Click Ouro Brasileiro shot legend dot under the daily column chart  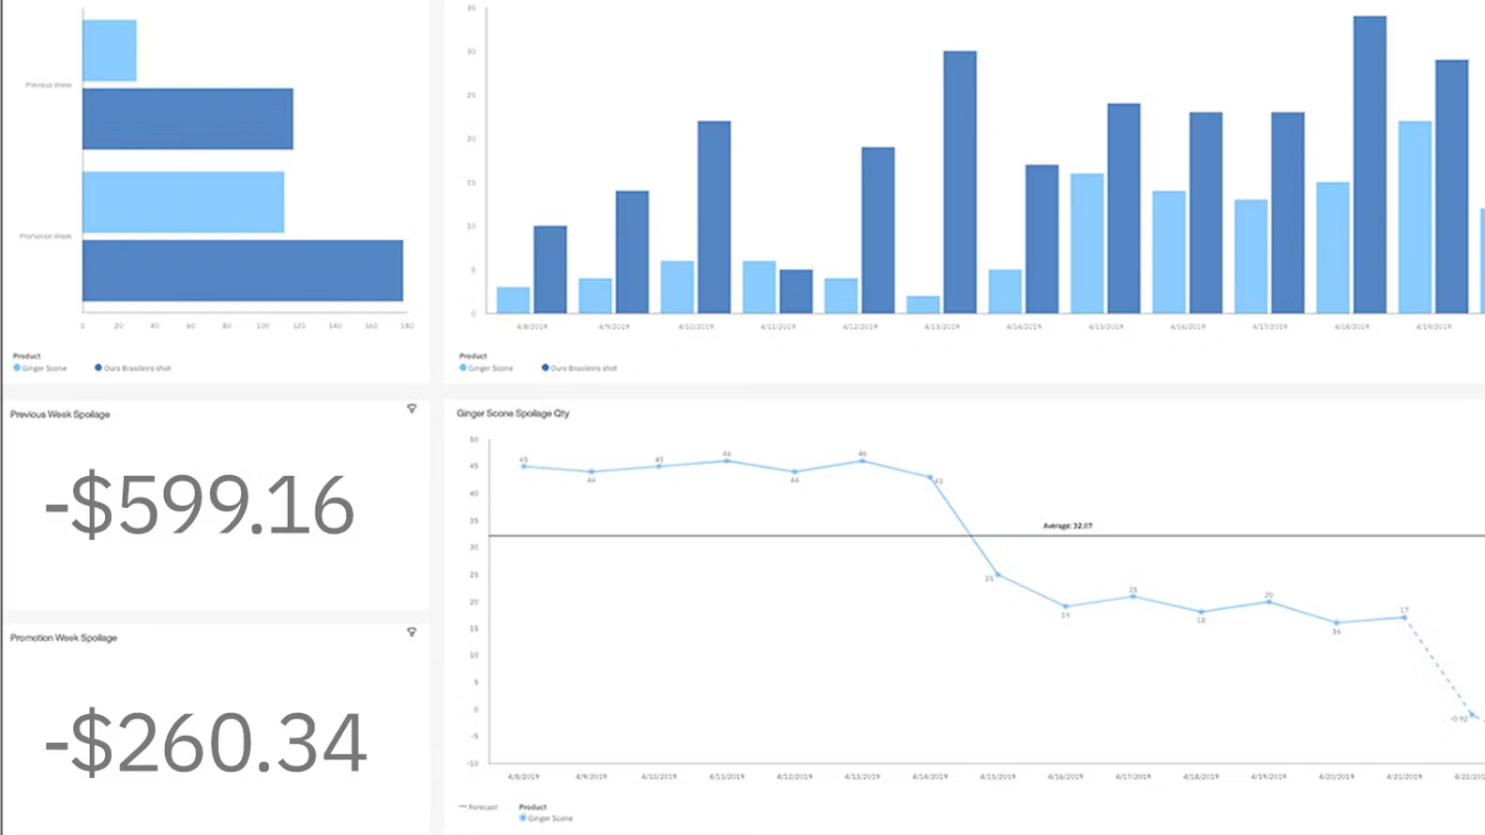pos(546,368)
